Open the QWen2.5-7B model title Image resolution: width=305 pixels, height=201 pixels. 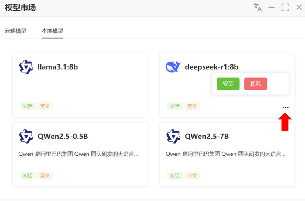click(x=207, y=136)
